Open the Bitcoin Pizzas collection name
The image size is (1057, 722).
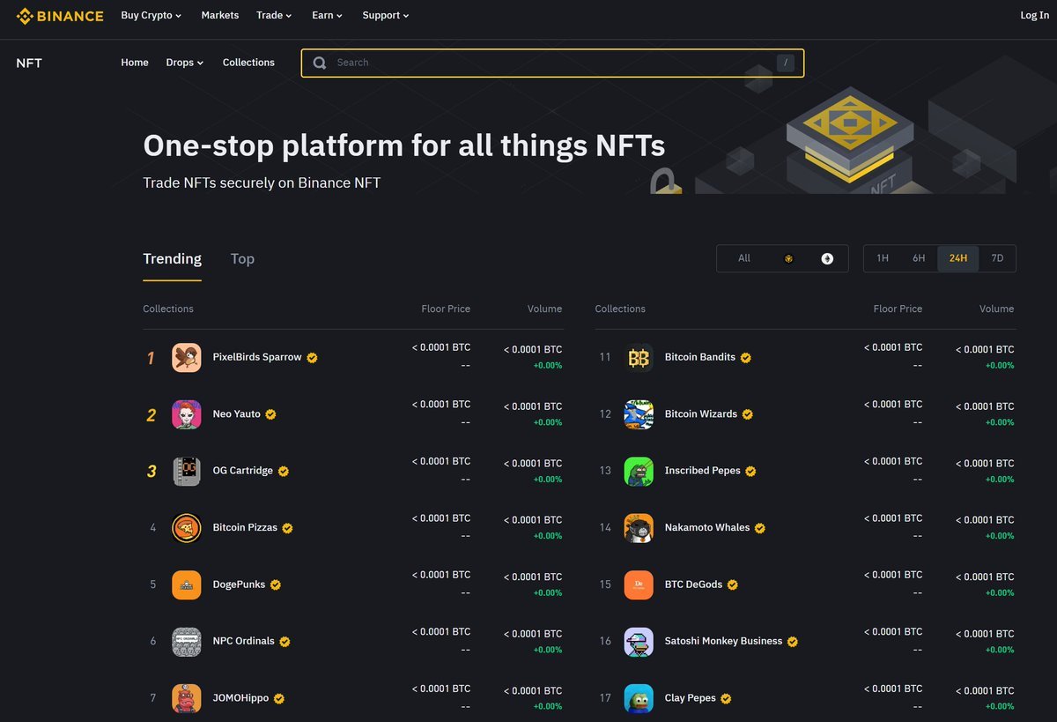pos(245,527)
